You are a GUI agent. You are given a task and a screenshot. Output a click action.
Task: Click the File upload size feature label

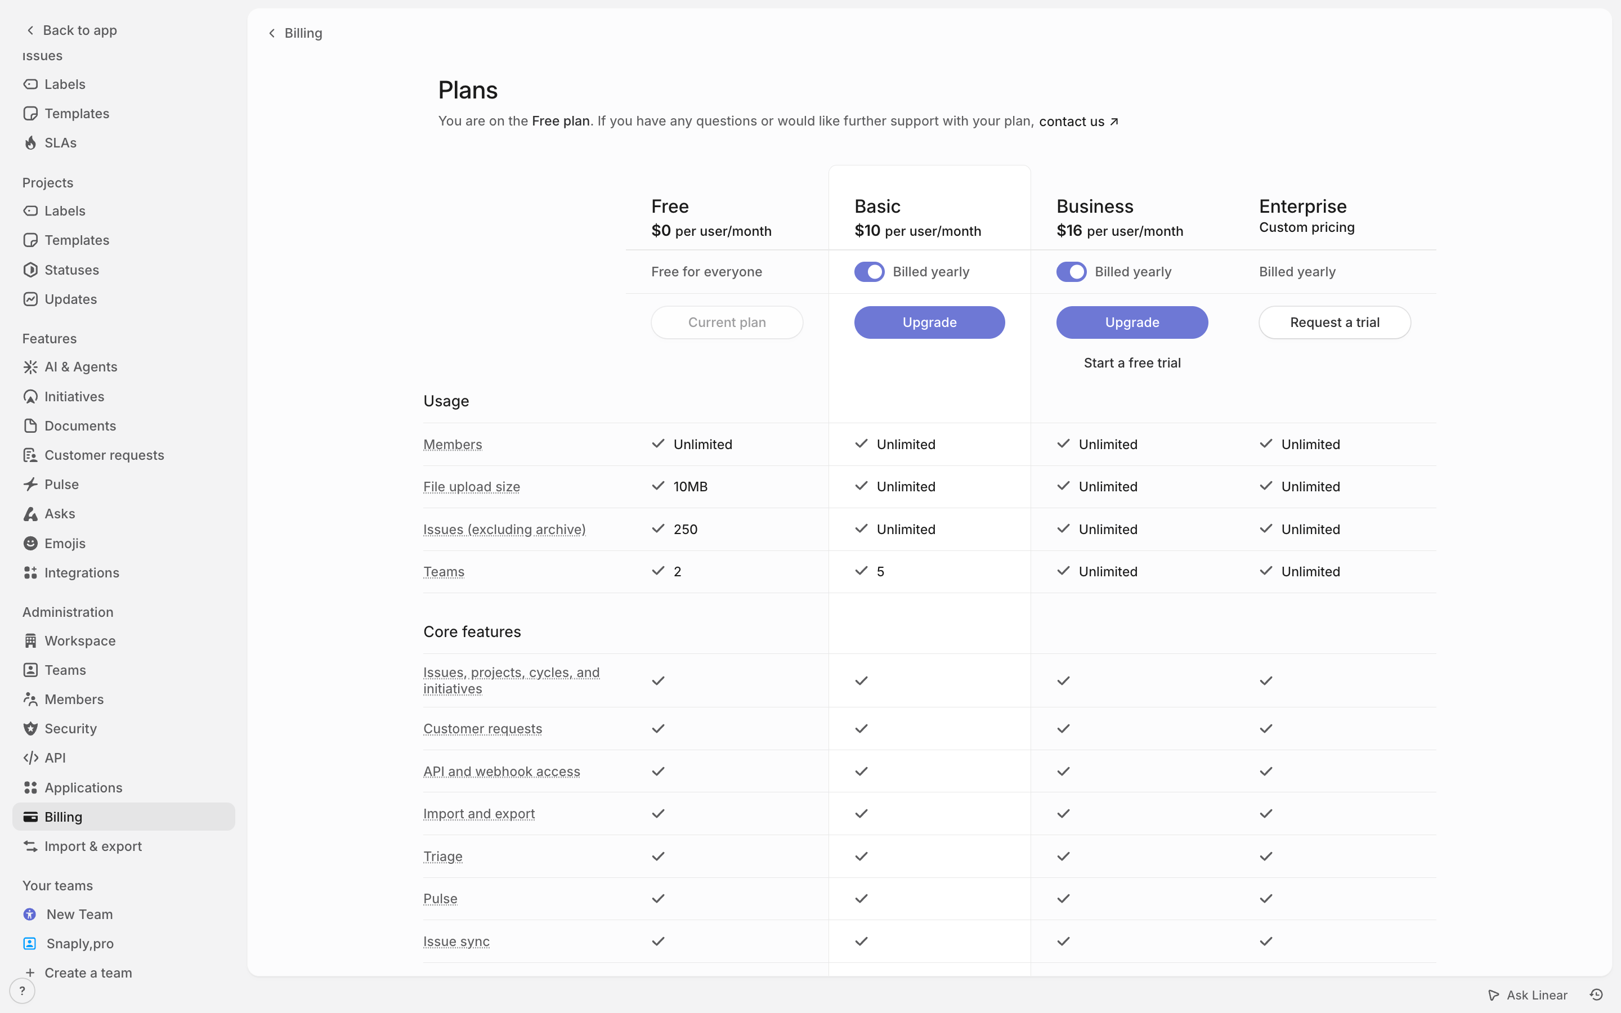pyautogui.click(x=472, y=487)
